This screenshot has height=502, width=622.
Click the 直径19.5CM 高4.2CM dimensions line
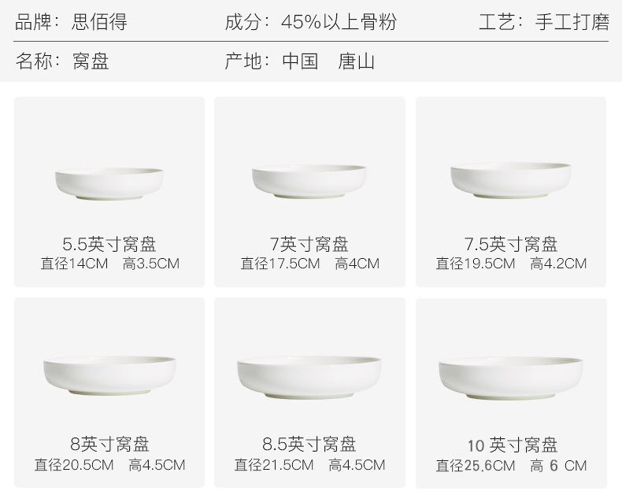(x=511, y=264)
